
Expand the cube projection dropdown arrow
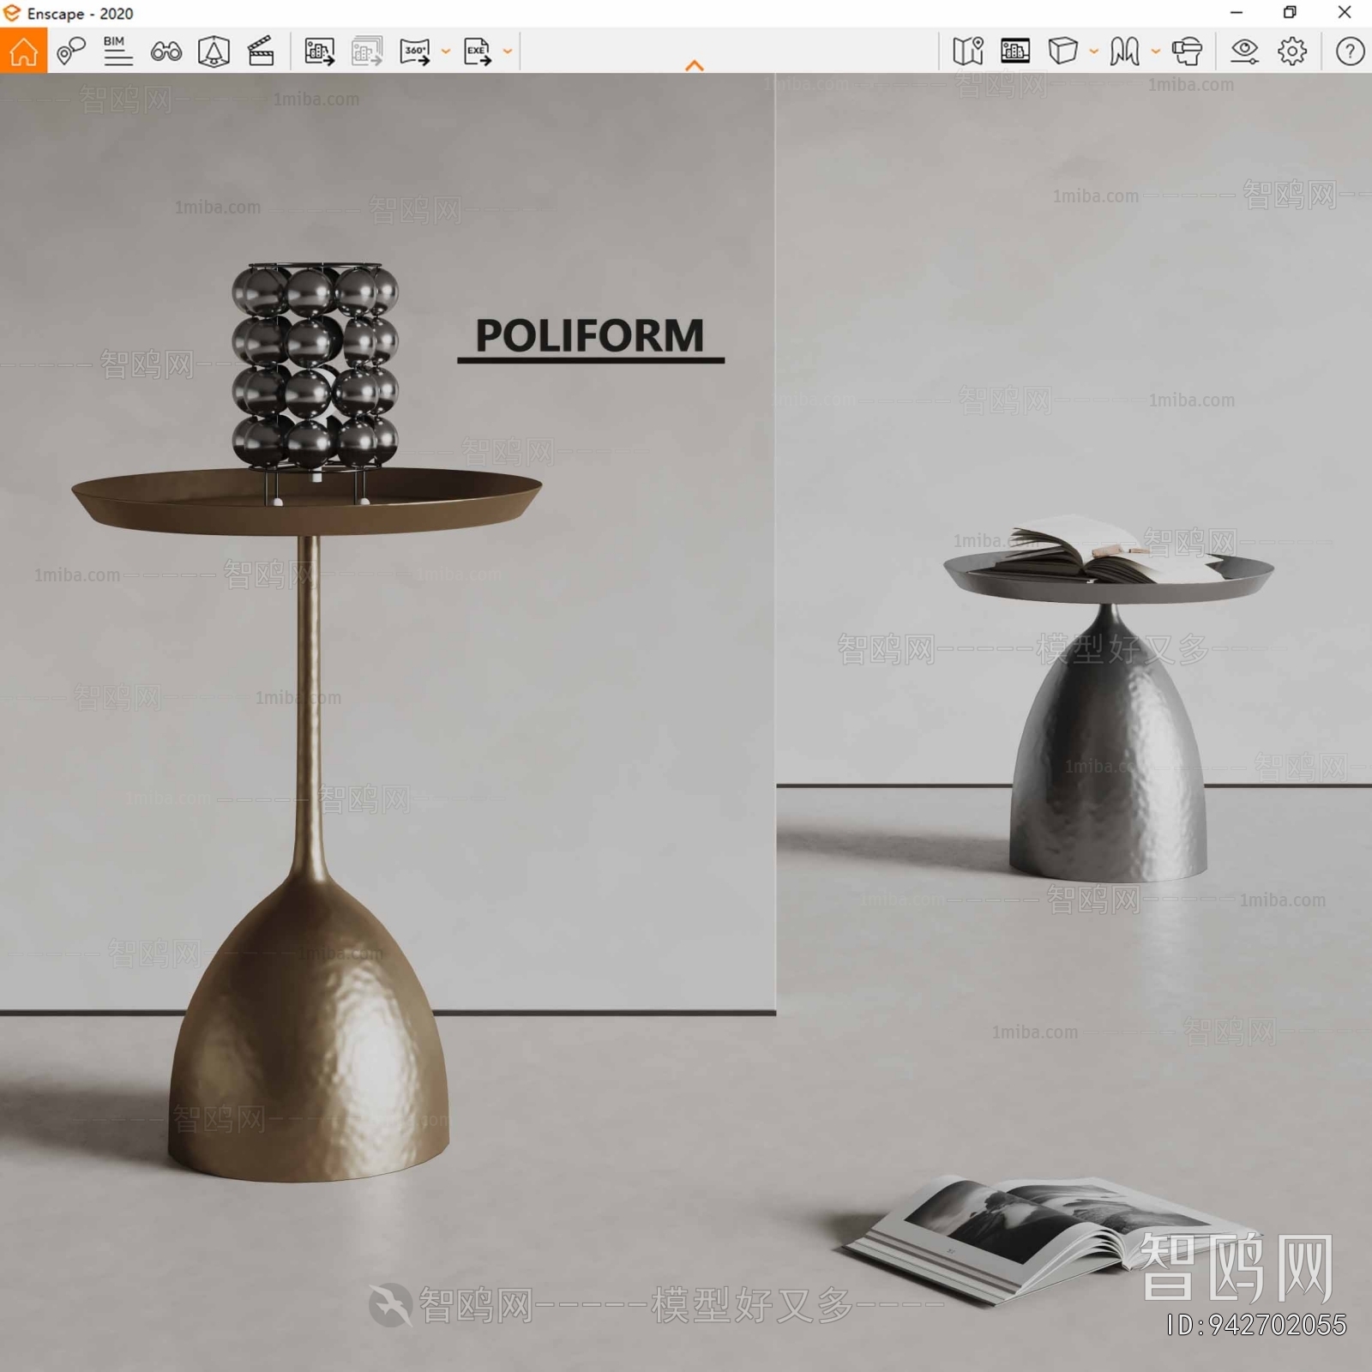pos(1093,51)
